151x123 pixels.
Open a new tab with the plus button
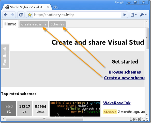click(x=55, y=7)
